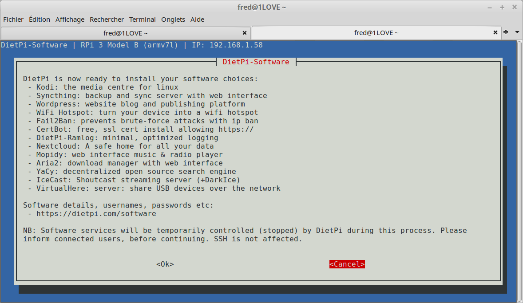Open the Aide menu
The image size is (523, 303).
pos(197,20)
